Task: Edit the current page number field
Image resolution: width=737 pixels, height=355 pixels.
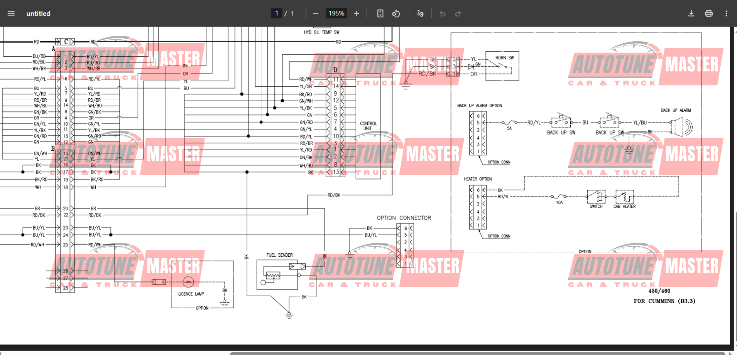Action: (277, 13)
